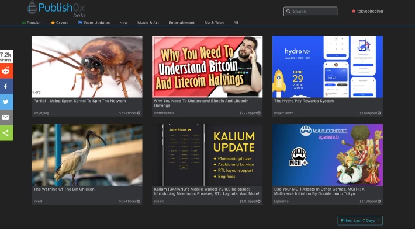Expand tip details on Bin Chicken article

tap(139, 201)
